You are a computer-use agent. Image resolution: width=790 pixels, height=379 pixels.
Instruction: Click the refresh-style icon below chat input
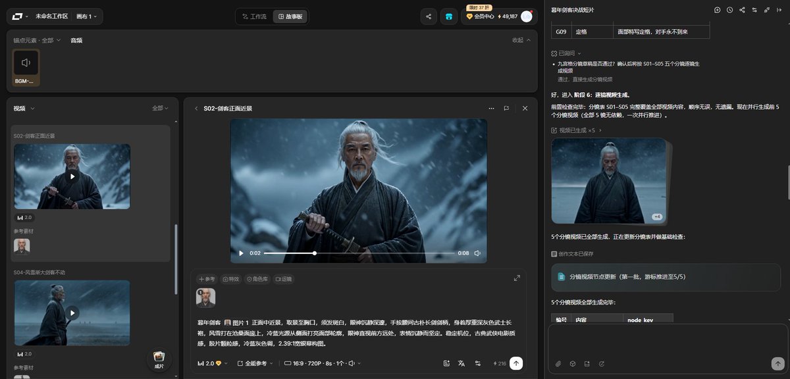pyautogui.click(x=602, y=363)
